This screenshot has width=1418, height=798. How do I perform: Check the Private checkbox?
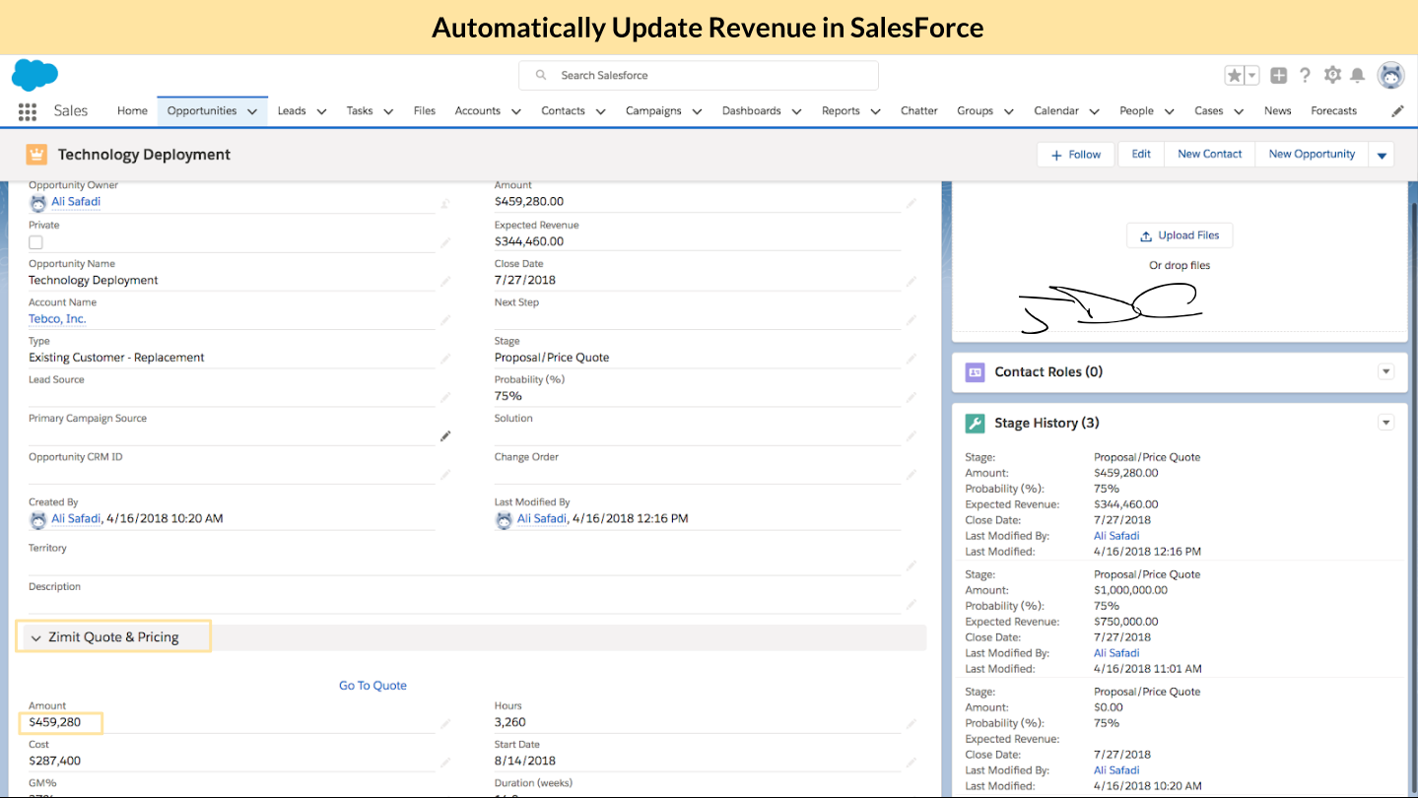pyautogui.click(x=35, y=241)
